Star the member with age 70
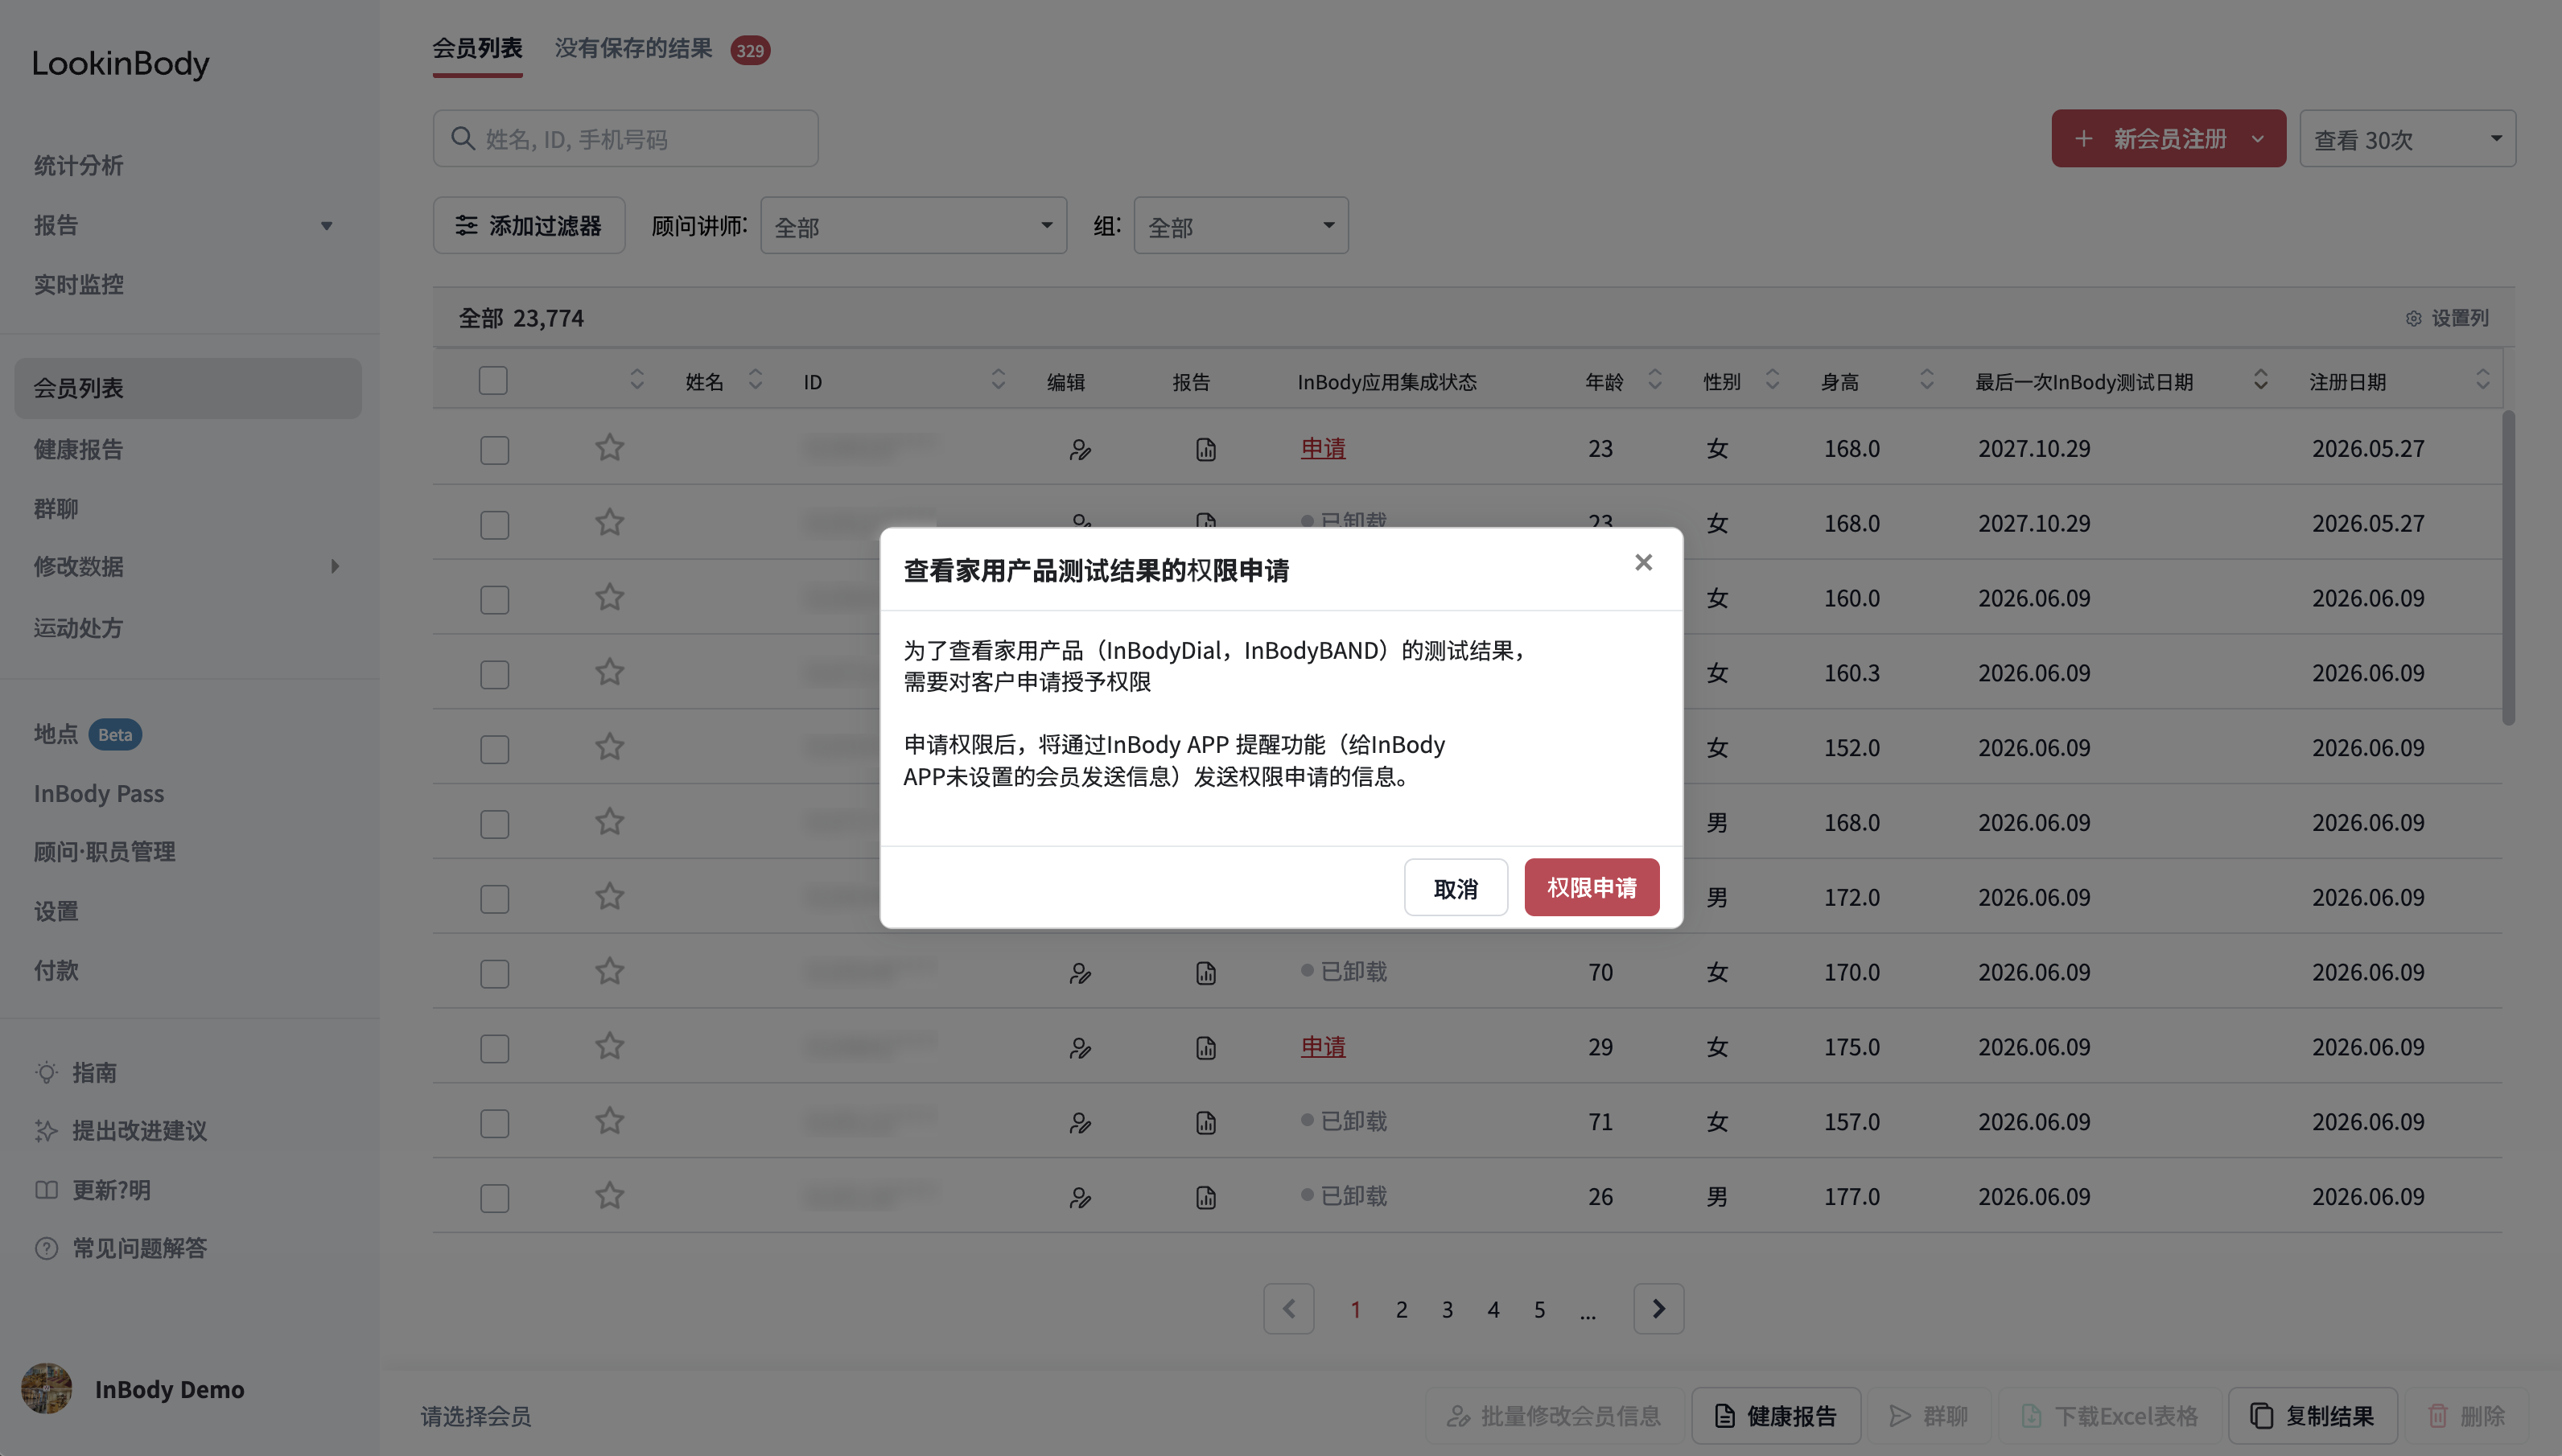The height and width of the screenshot is (1456, 2562). coord(609,971)
